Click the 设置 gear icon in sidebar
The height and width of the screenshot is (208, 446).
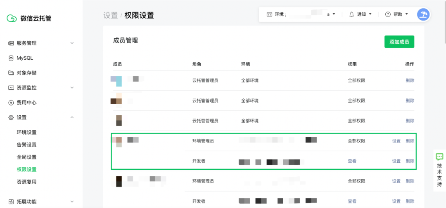tap(11, 117)
